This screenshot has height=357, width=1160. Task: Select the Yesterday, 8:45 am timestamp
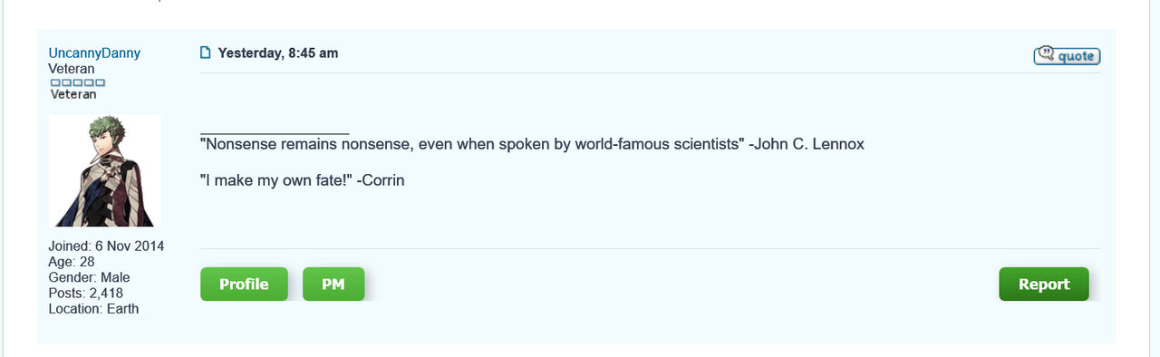[x=278, y=53]
